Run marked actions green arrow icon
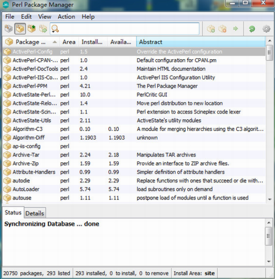Viewport: 275px width, 279px height. click(x=235, y=29)
